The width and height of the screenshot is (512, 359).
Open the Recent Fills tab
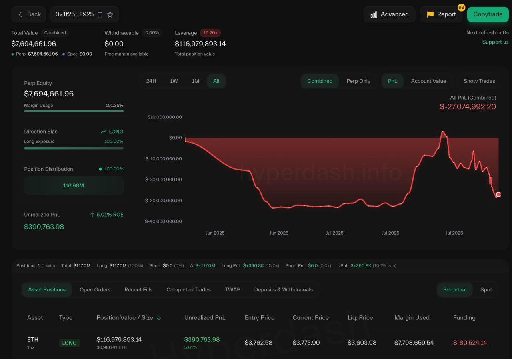point(138,289)
